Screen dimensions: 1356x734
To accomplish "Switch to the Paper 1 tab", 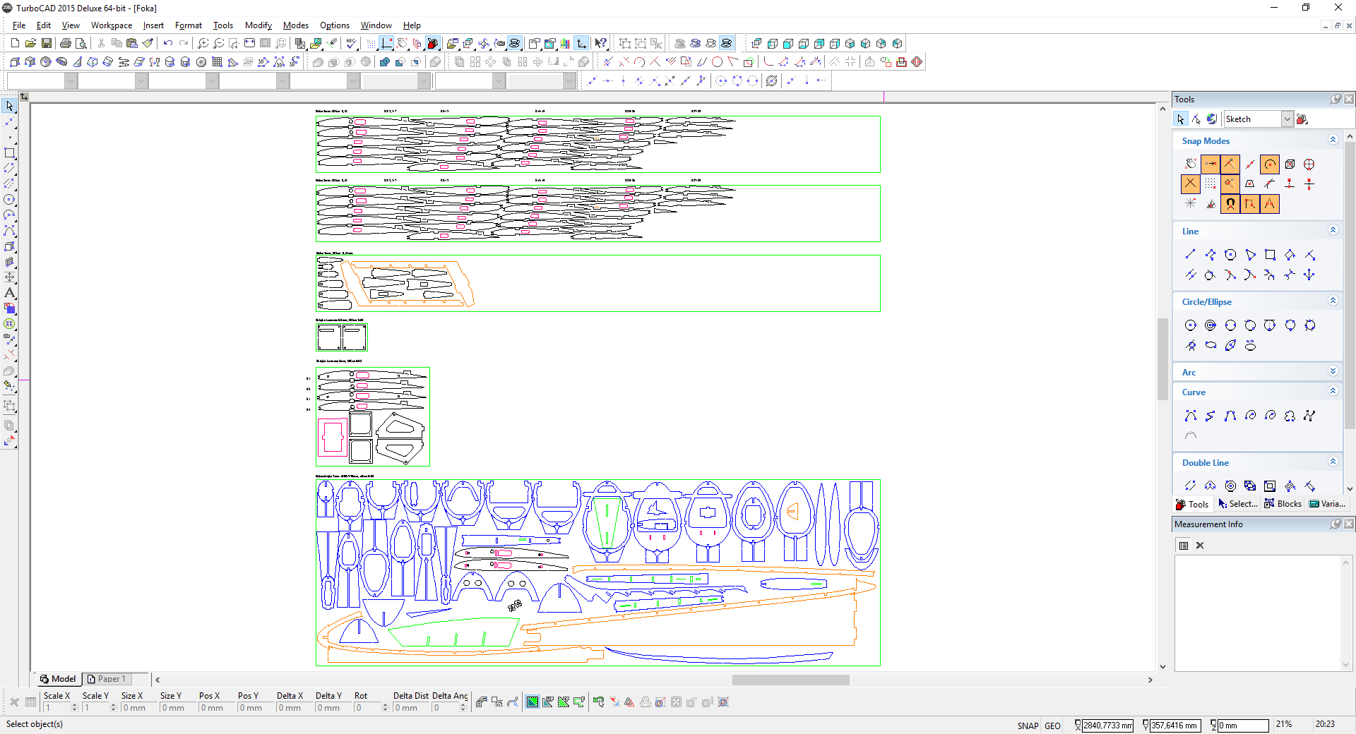I will (107, 679).
